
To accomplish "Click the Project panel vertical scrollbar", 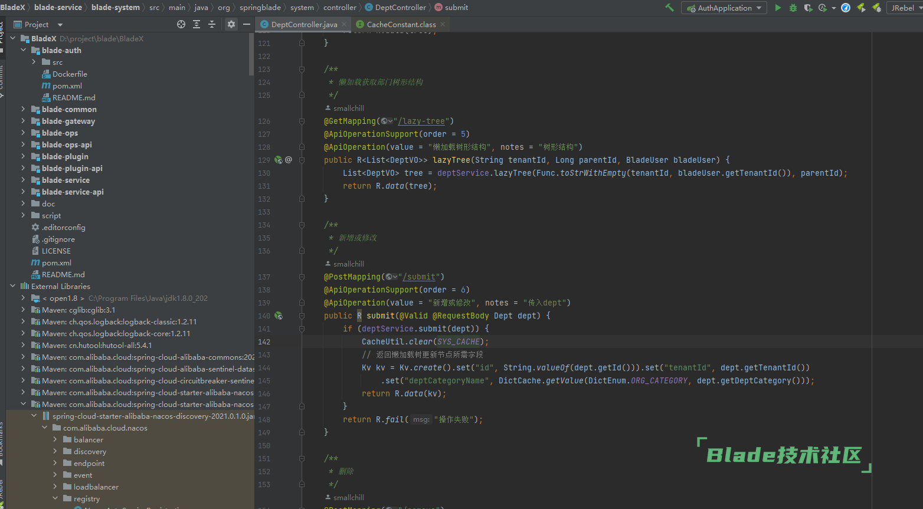I will 252,54.
